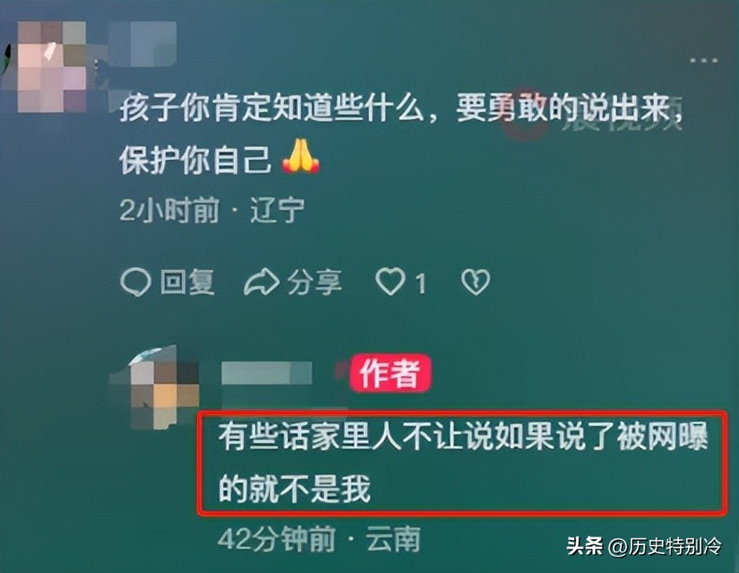Click the praying hands emoji
Image resolution: width=739 pixels, height=573 pixels.
(301, 157)
